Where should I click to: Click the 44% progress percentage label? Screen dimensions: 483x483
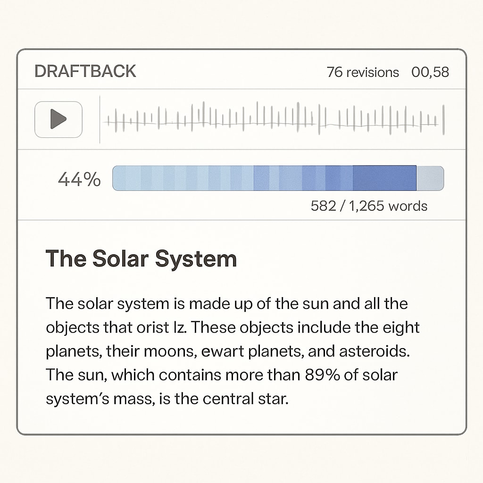pyautogui.click(x=79, y=179)
